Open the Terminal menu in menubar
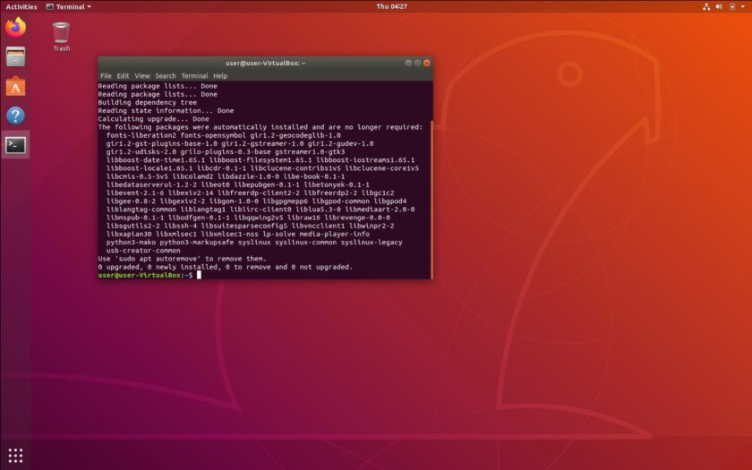The width and height of the screenshot is (752, 470). [194, 76]
